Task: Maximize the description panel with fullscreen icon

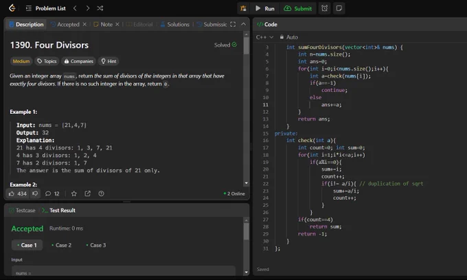Action: 233,25
